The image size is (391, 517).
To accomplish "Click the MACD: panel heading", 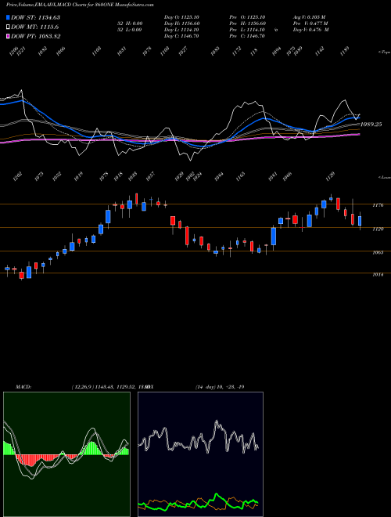I will 23,387.
